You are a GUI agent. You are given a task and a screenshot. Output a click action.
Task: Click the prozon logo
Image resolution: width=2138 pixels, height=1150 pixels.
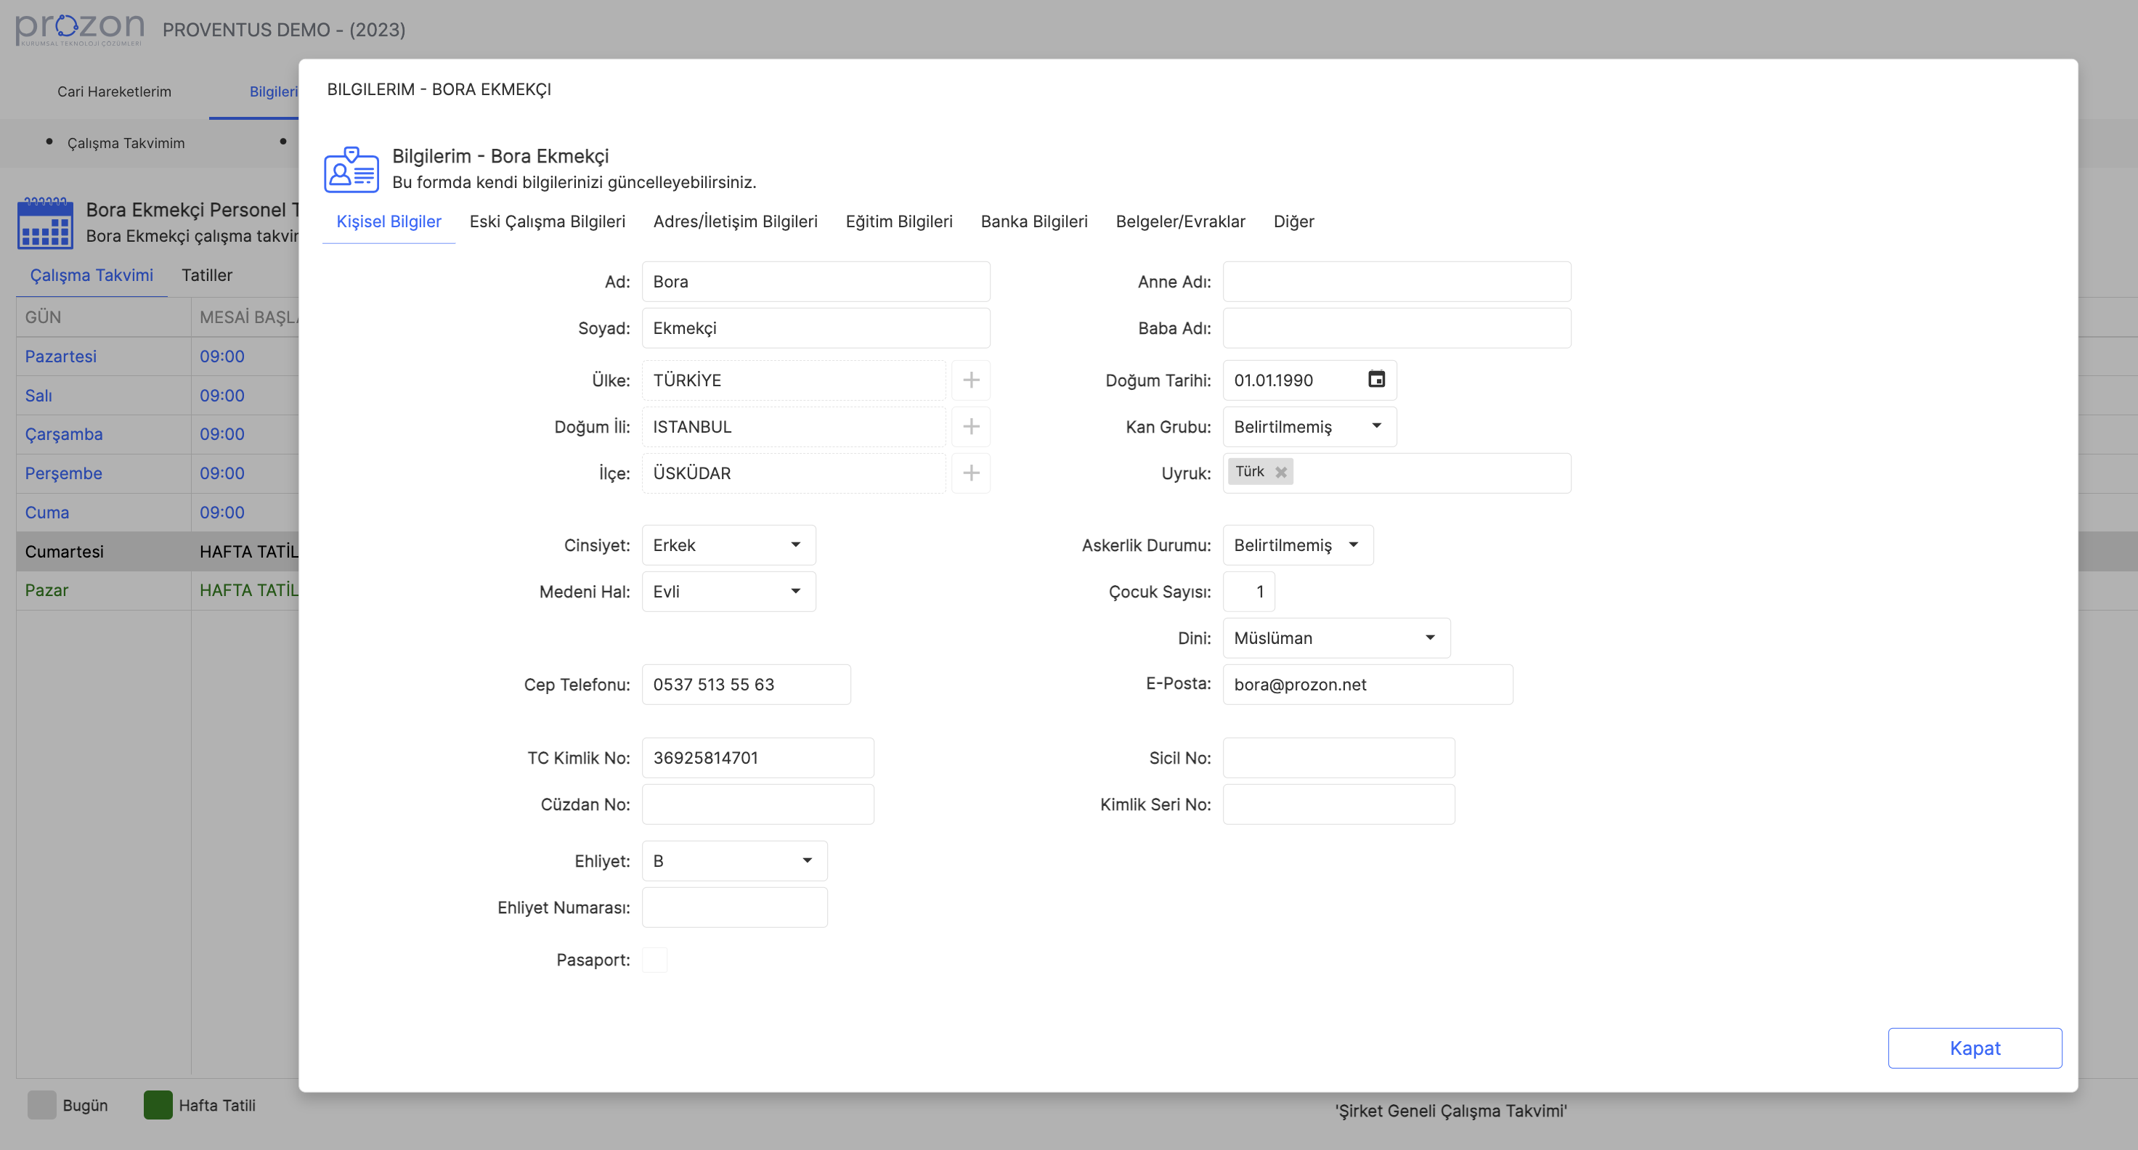pyautogui.click(x=80, y=30)
